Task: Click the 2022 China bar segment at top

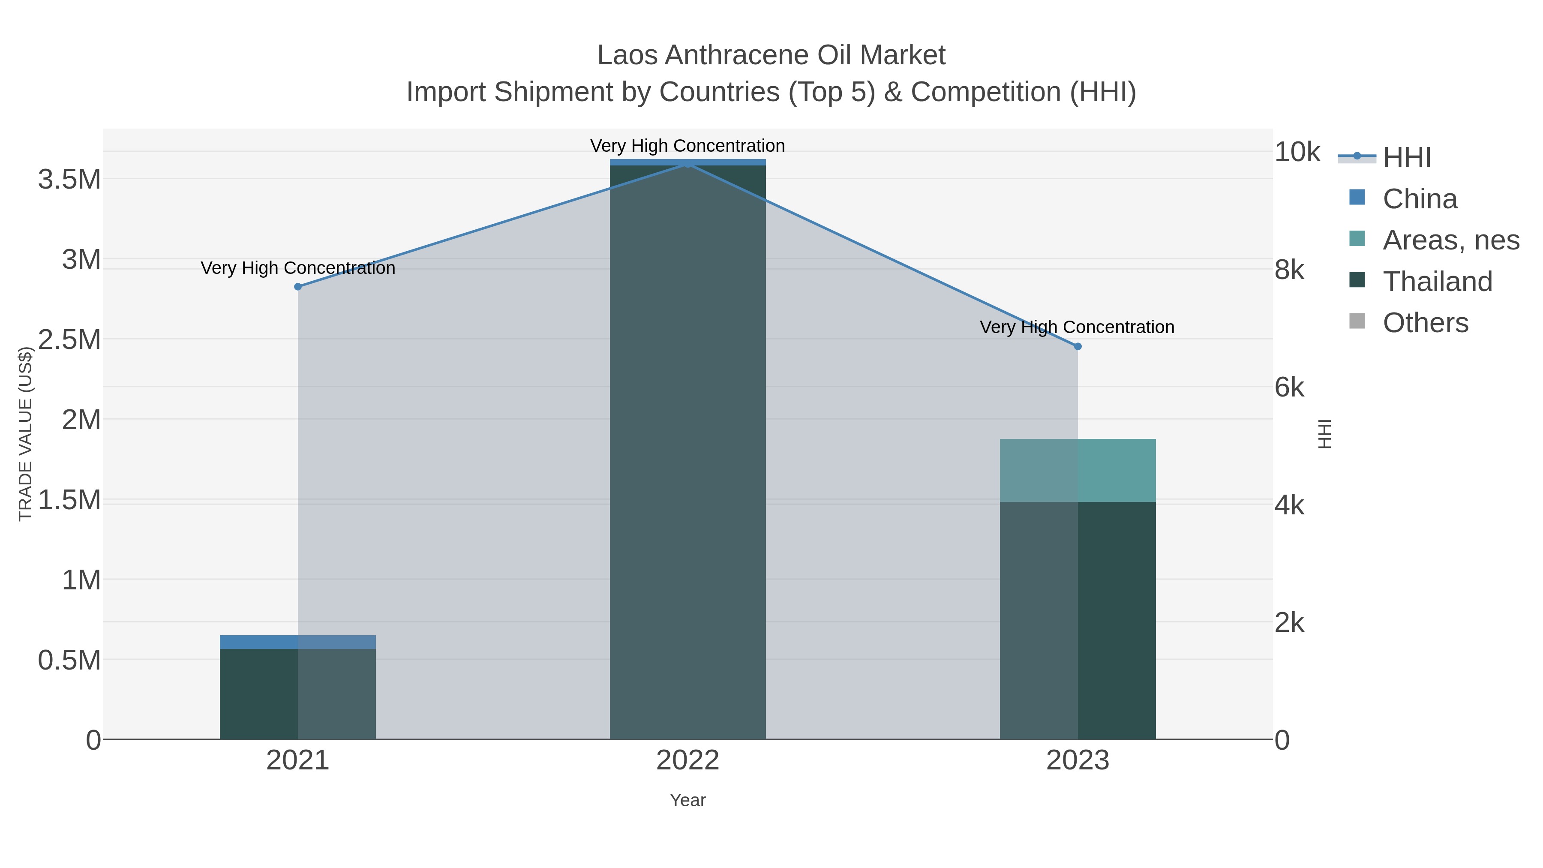Action: pyautogui.click(x=687, y=162)
